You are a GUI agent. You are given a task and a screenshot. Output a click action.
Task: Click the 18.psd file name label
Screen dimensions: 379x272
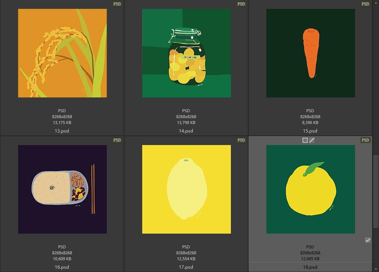click(310, 267)
